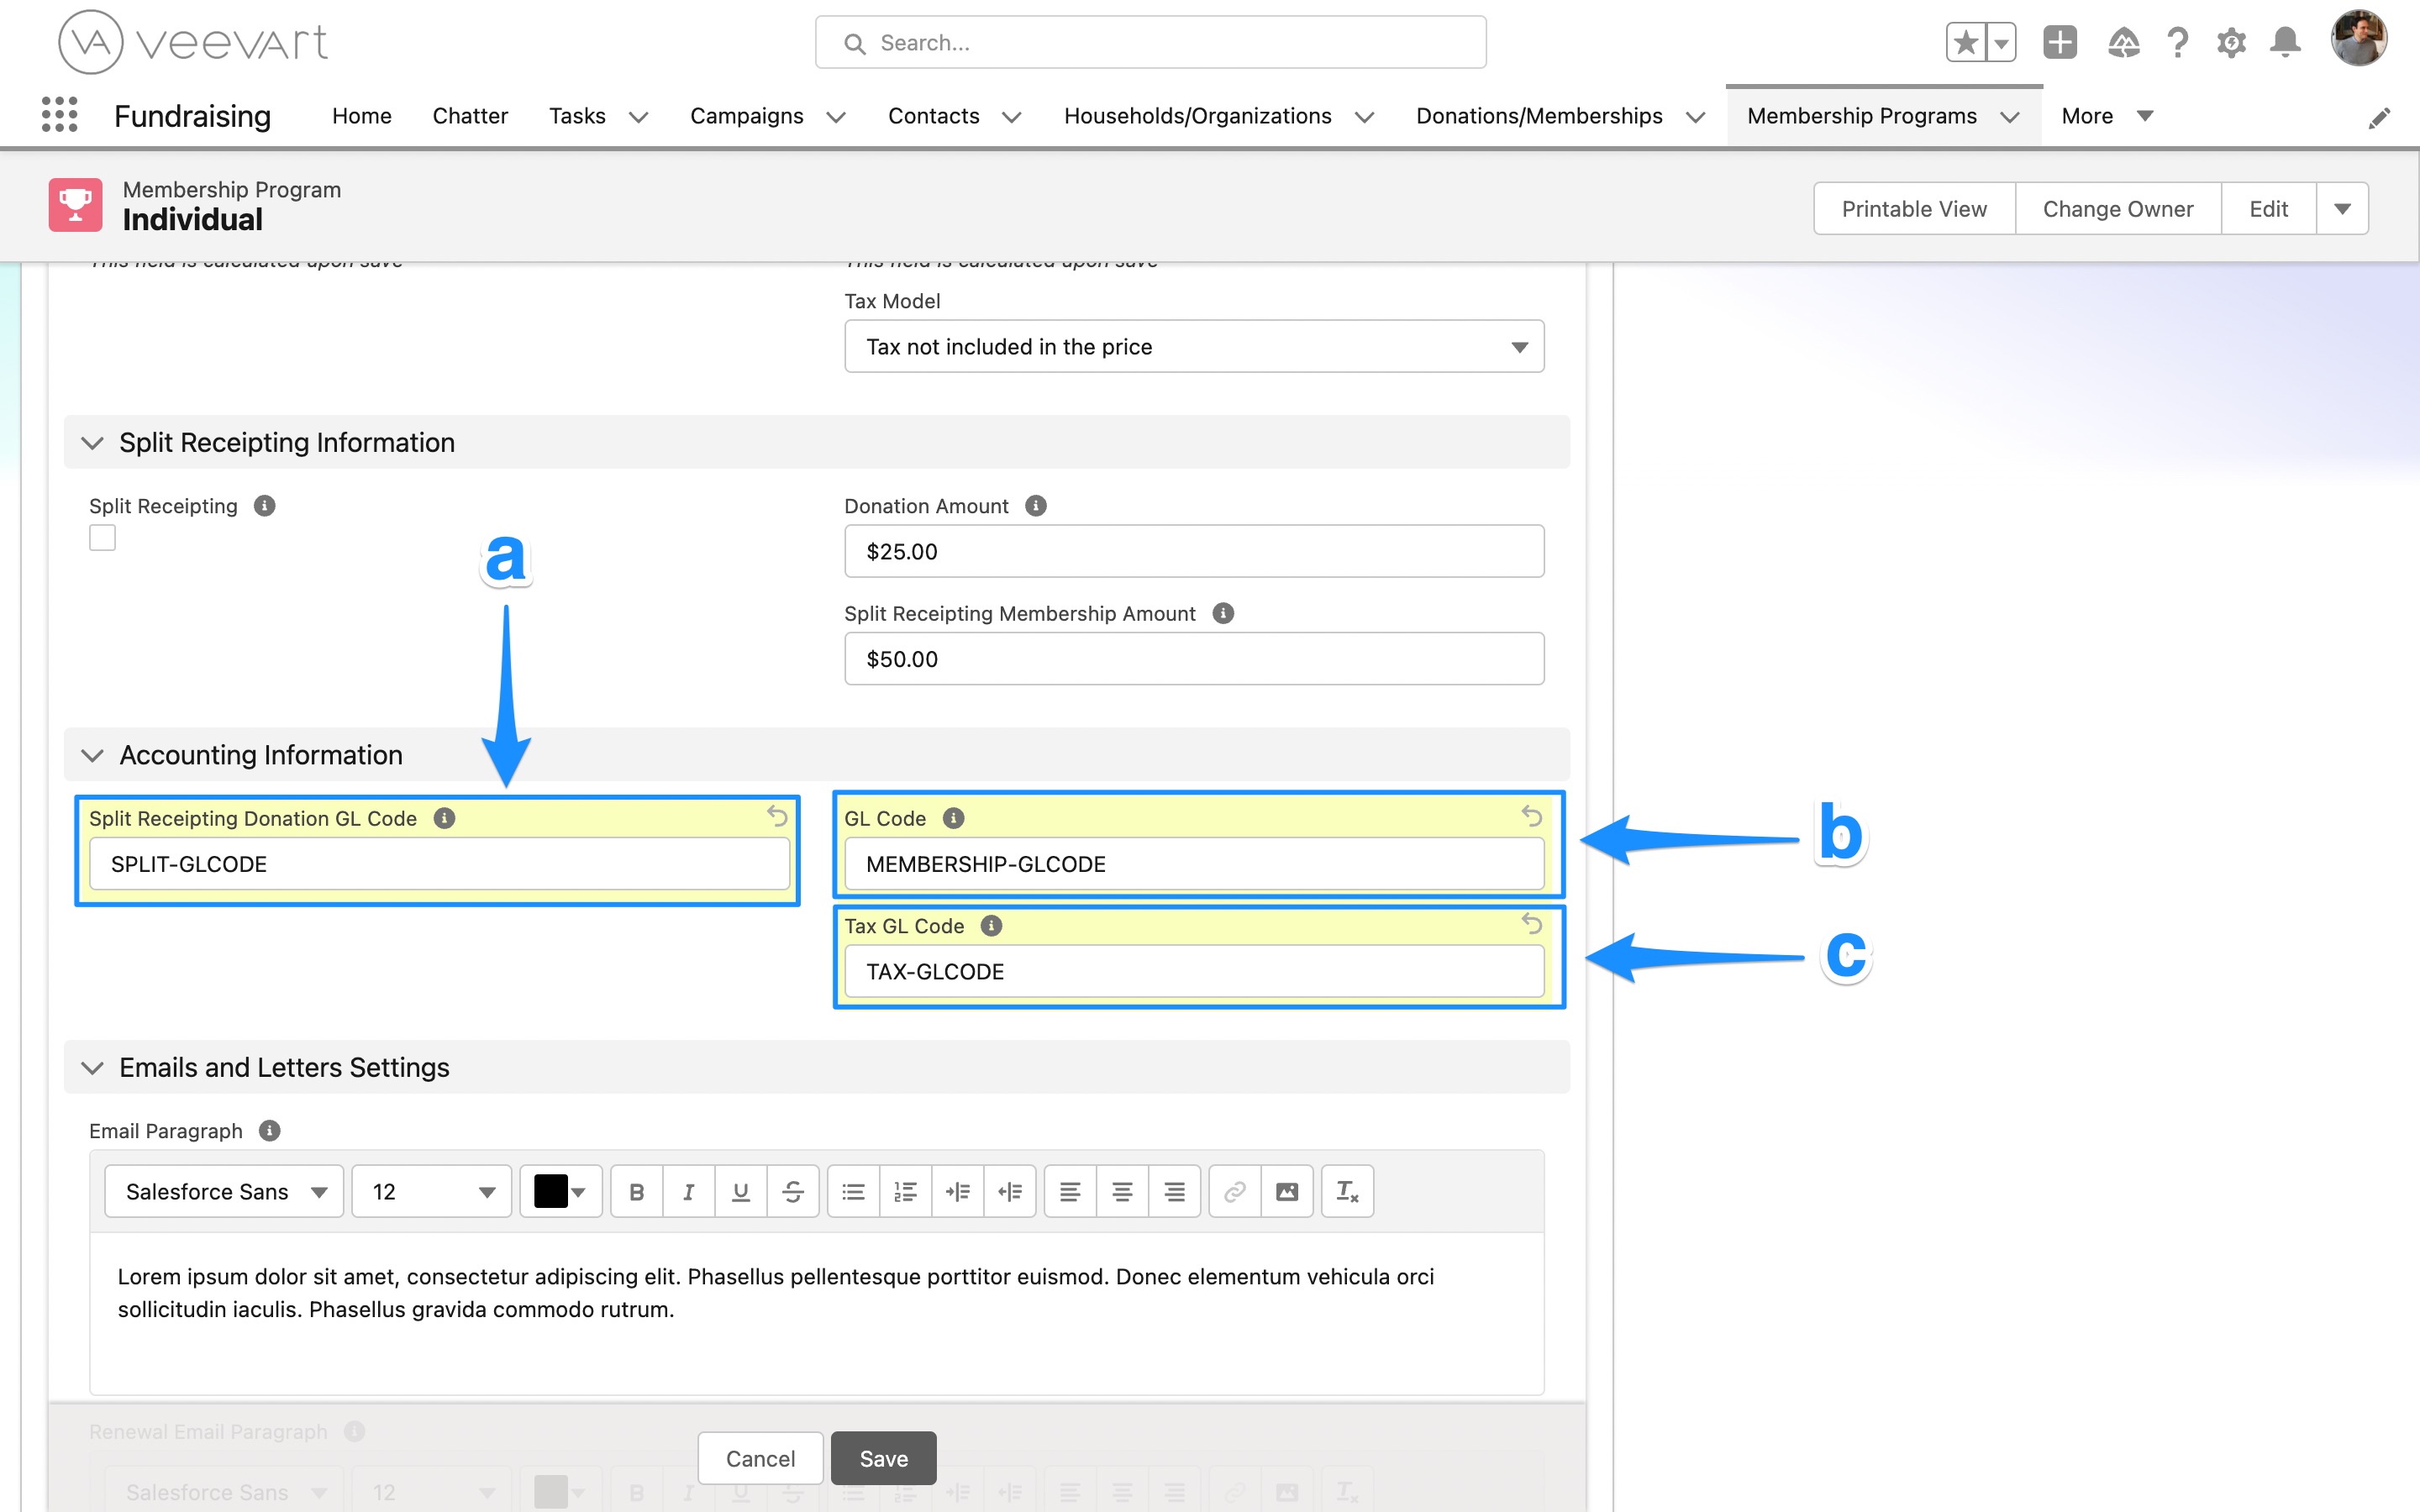
Task: Open the Membership Programs tab
Action: point(1862,115)
